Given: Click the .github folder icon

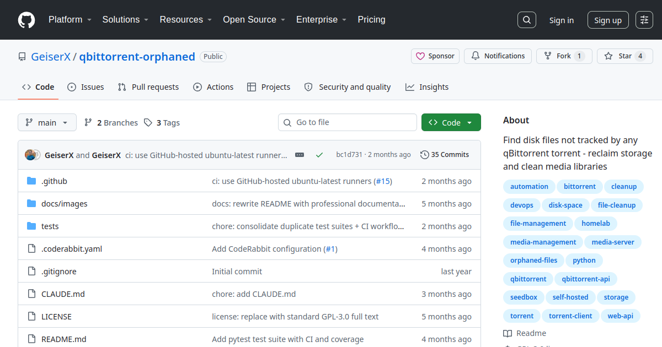Looking at the screenshot, I should pyautogui.click(x=31, y=181).
